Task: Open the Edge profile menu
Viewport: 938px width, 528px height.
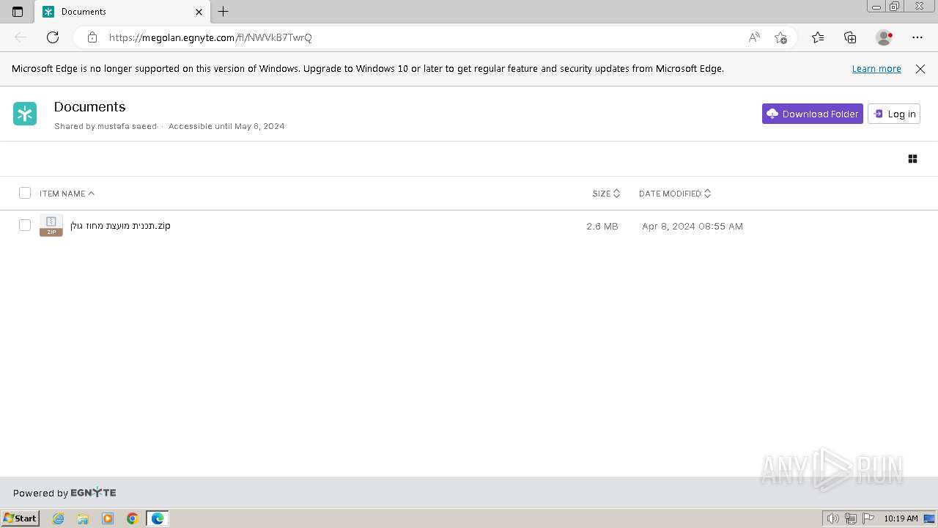Action: pyautogui.click(x=884, y=37)
